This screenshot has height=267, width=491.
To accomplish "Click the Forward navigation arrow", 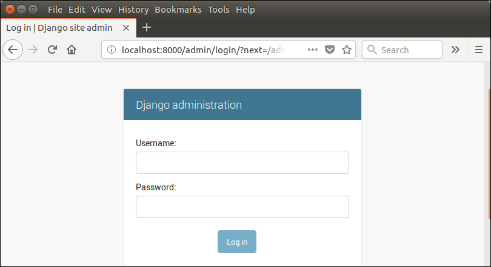I will point(33,50).
